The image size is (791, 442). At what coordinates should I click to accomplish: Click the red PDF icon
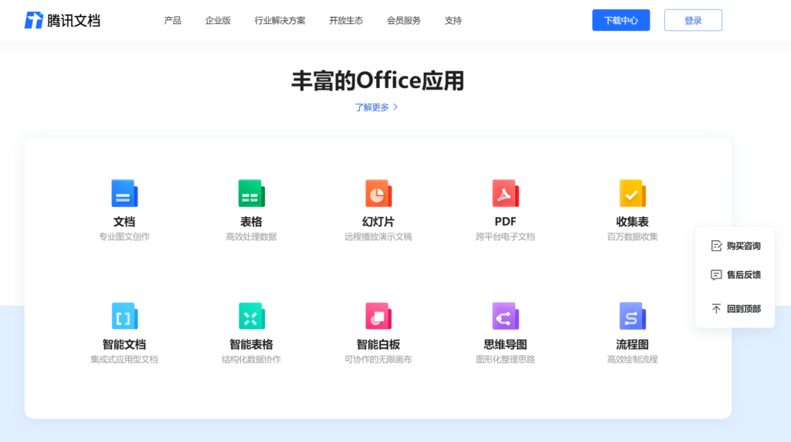tap(505, 193)
